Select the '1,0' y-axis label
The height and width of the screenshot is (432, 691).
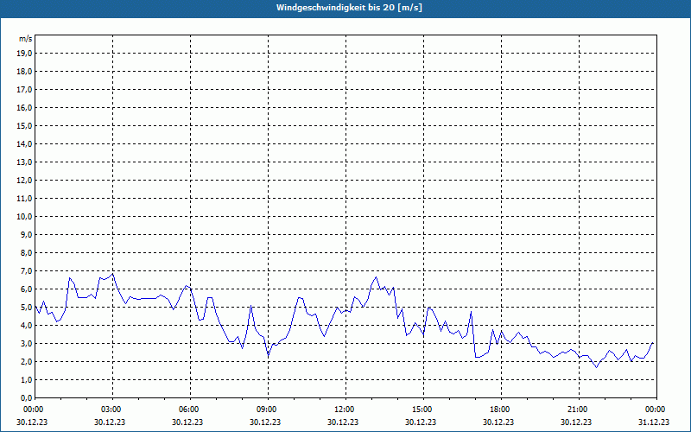pyautogui.click(x=27, y=379)
